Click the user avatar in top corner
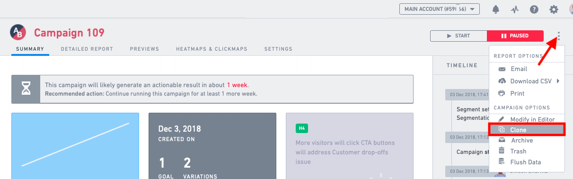 [x=570, y=9]
